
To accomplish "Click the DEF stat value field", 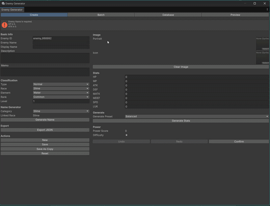I will pos(197,90).
